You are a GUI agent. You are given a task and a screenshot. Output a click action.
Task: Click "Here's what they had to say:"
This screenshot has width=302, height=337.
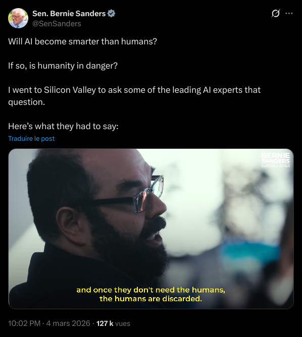(x=63, y=126)
